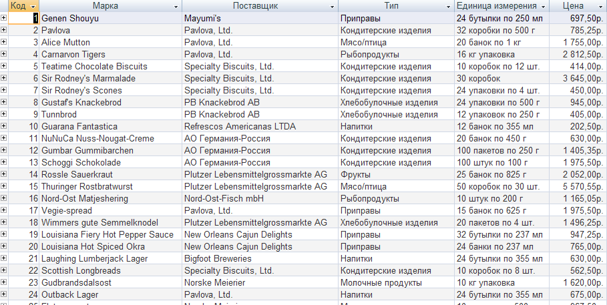Click the Thuringer Rostbratwurst cell
607x305 pixels.
(111, 186)
